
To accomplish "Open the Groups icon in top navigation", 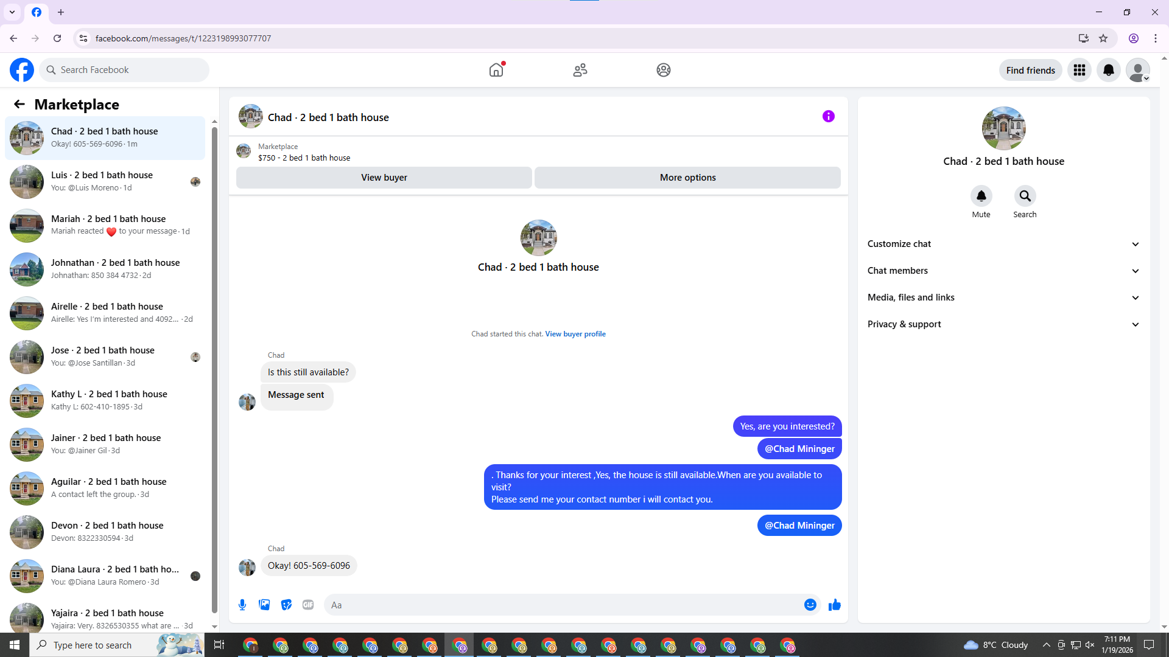I will click(x=664, y=70).
